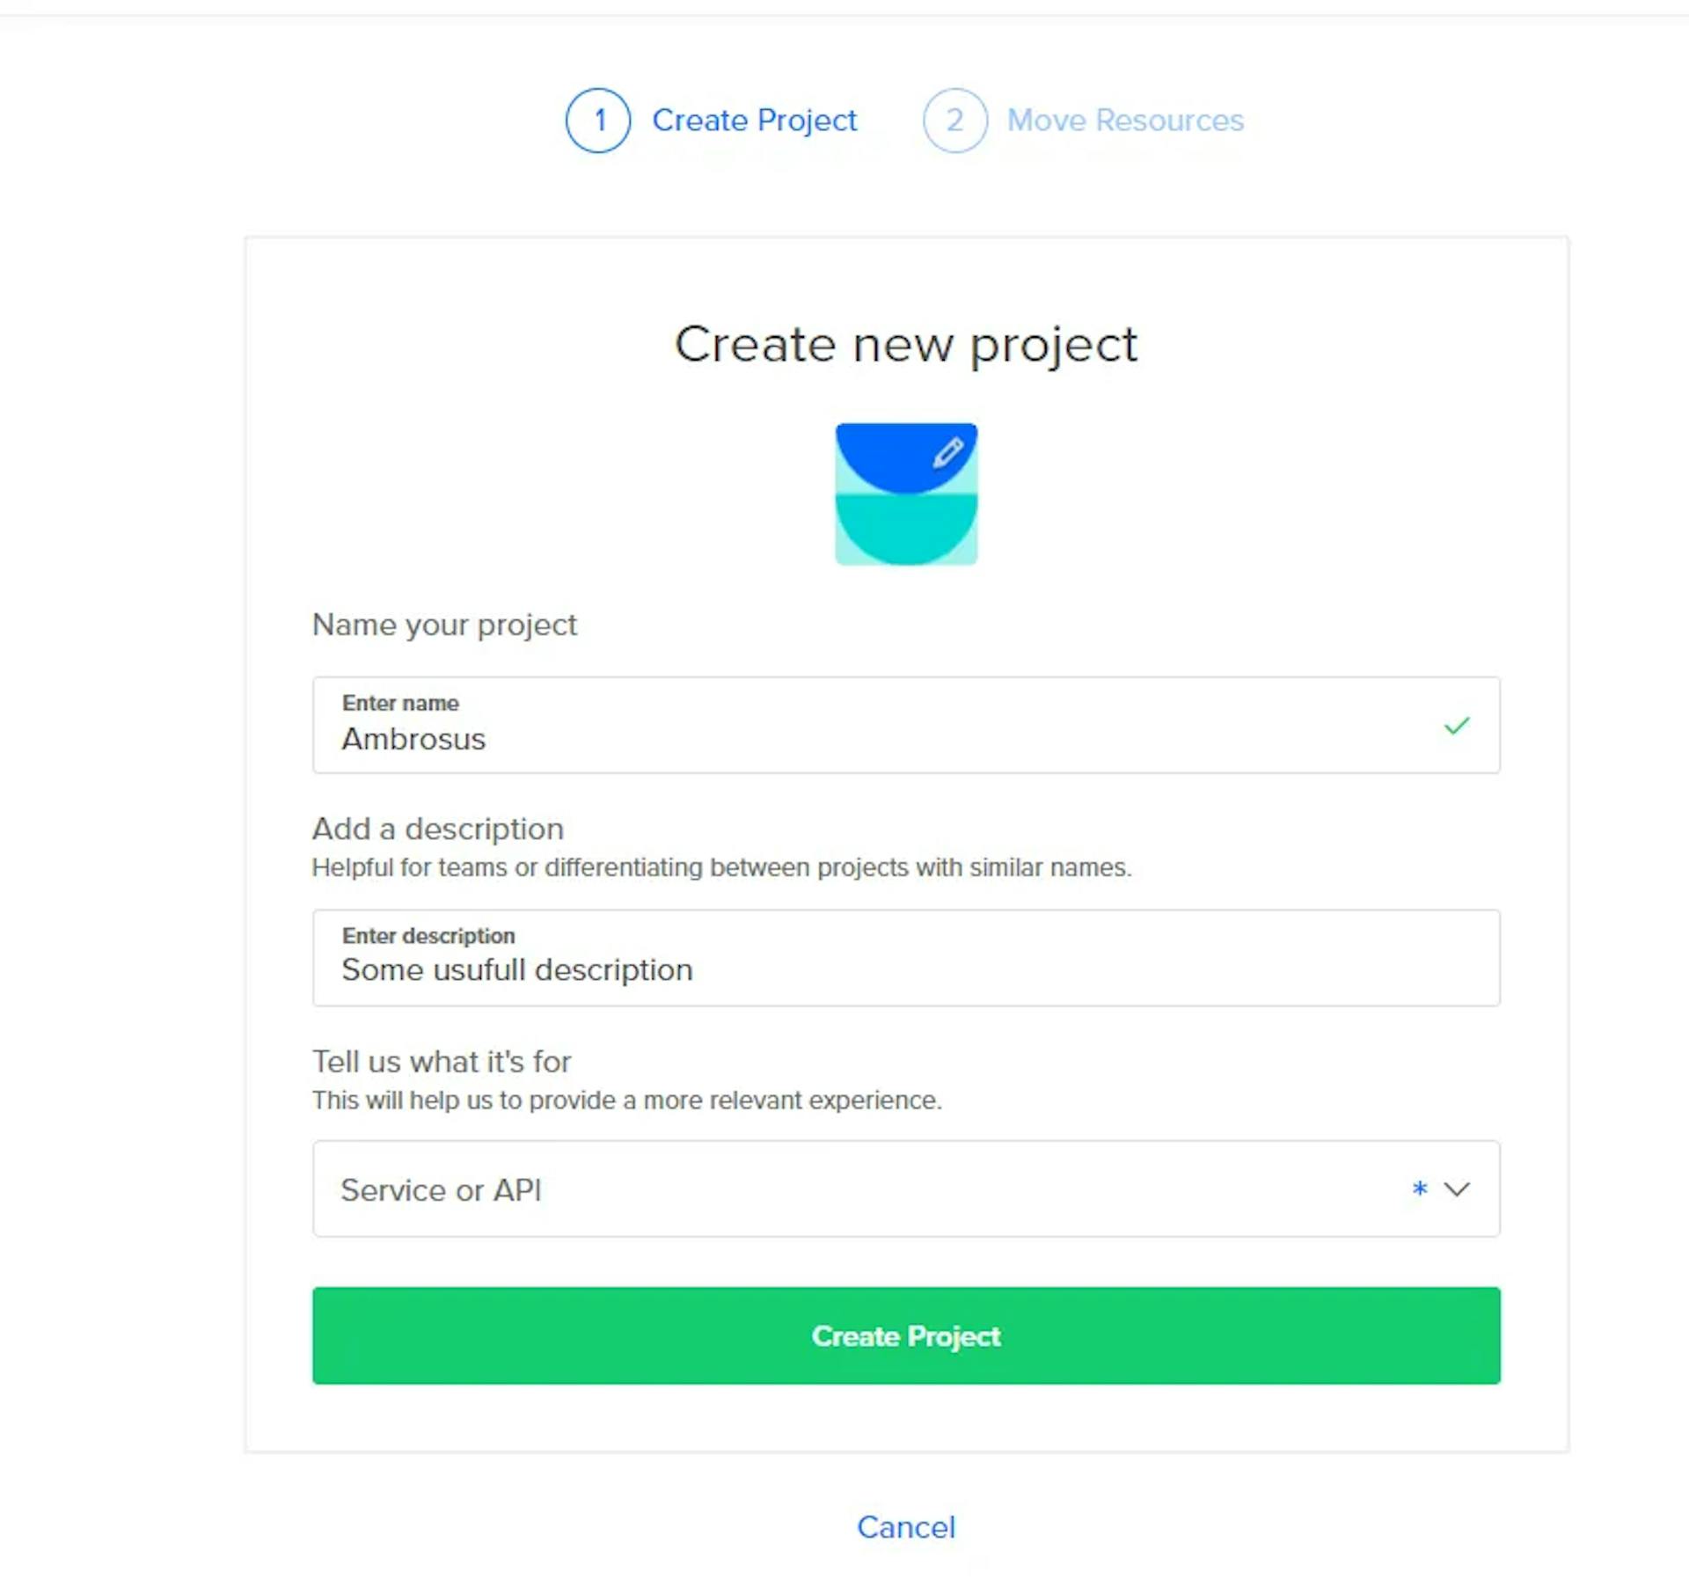
Task: Click the blue asterisk required marker
Action: click(1419, 1189)
